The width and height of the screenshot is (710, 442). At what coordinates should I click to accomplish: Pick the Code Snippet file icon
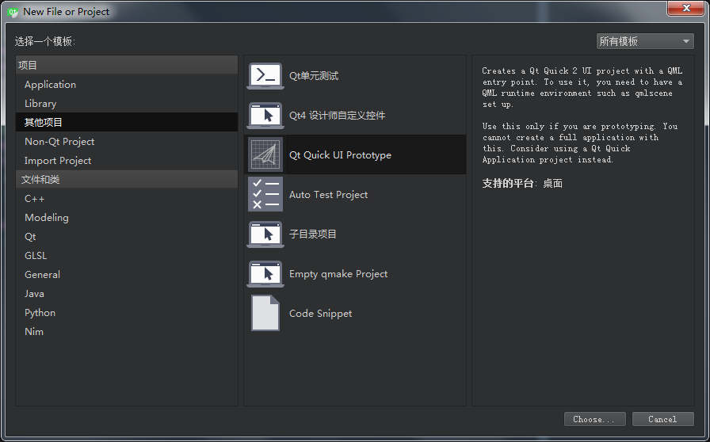[x=265, y=313]
